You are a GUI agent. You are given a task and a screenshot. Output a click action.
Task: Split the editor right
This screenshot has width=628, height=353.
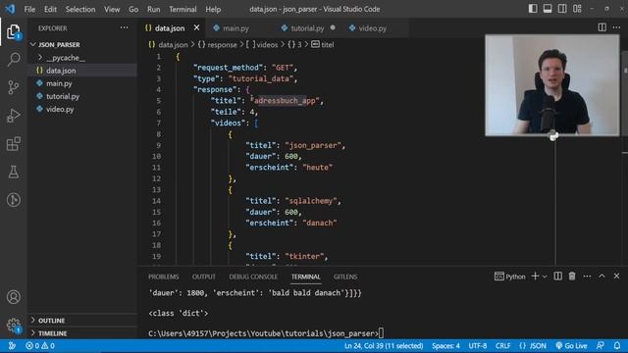[602, 27]
